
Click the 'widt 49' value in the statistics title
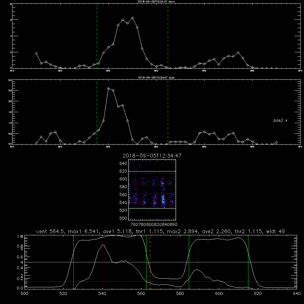coord(275,231)
